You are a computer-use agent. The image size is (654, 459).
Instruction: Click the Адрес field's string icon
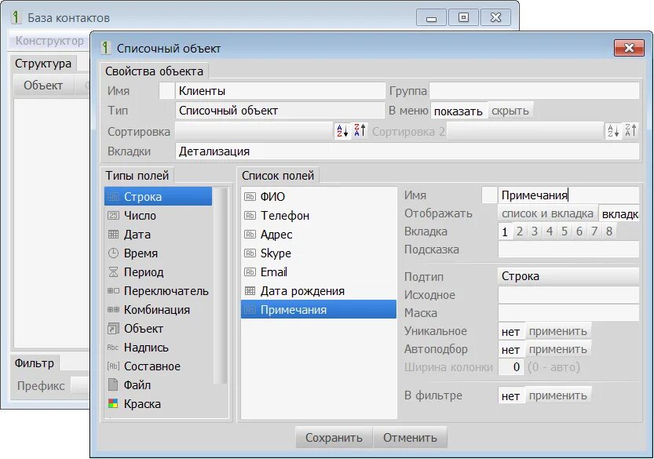pos(250,235)
